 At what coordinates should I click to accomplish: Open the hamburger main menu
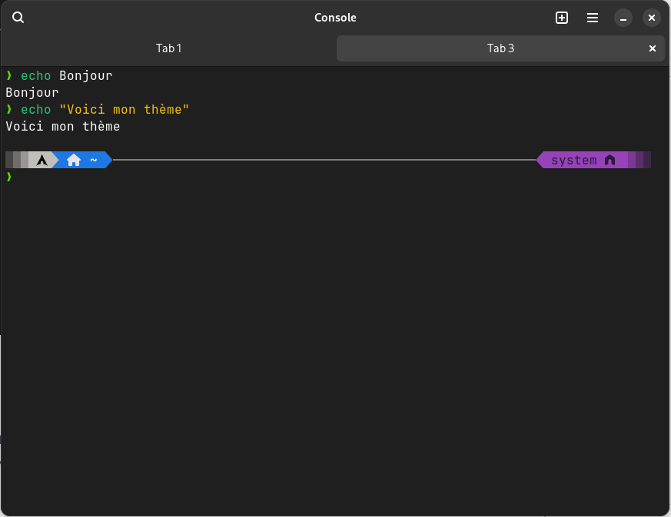point(593,18)
